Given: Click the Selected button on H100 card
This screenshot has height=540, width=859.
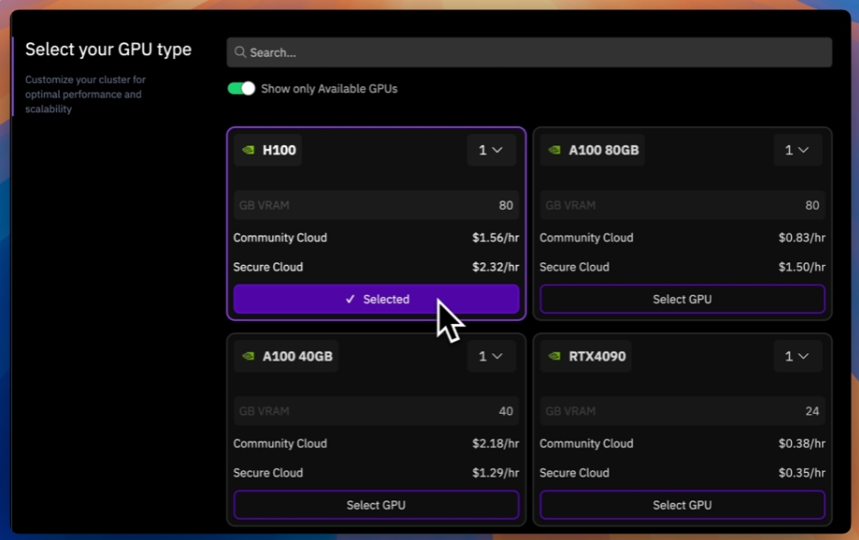Looking at the screenshot, I should coord(376,299).
